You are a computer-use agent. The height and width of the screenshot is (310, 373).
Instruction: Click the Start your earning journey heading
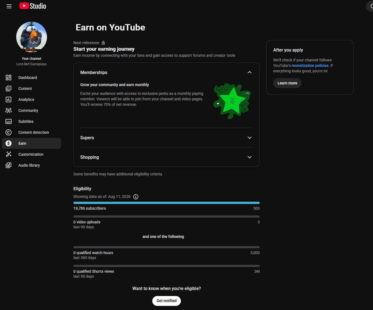[x=104, y=49]
